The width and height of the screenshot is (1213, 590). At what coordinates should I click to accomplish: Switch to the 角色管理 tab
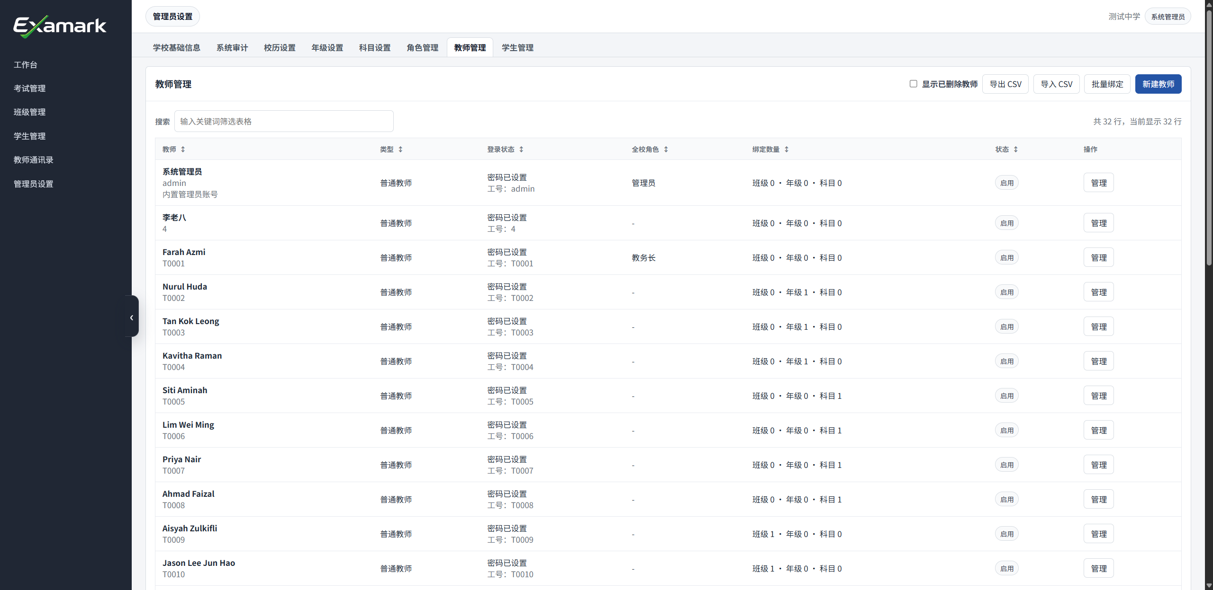point(423,48)
